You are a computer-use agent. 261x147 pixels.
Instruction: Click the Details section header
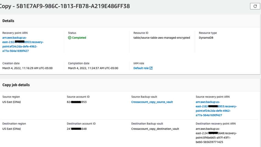tap(8, 21)
